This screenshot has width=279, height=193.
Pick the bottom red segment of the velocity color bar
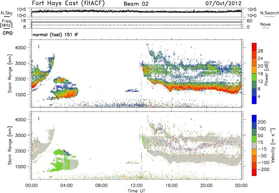pyautogui.click(x=254, y=172)
